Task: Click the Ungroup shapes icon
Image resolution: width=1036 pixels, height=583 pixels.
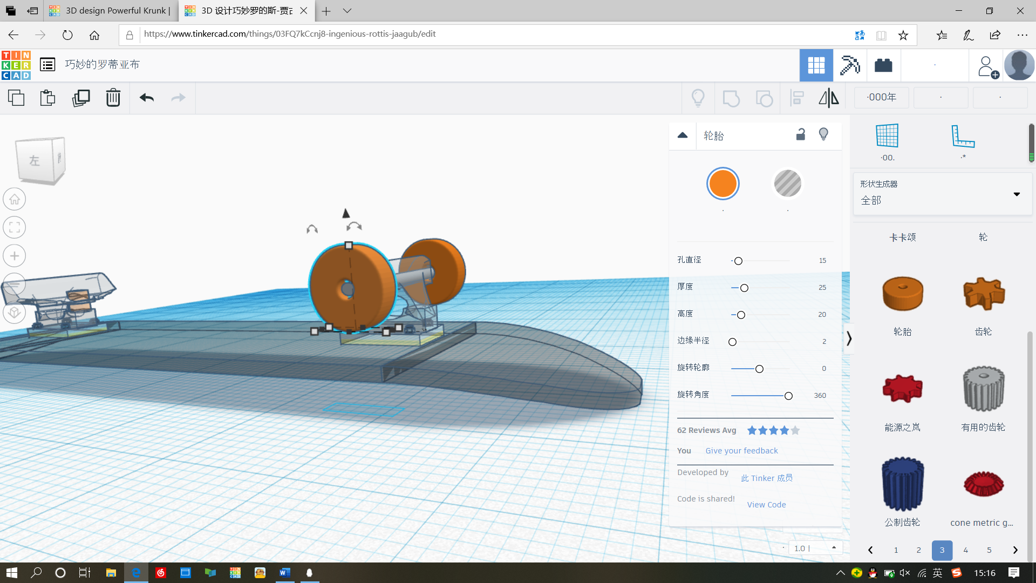Action: (x=764, y=98)
